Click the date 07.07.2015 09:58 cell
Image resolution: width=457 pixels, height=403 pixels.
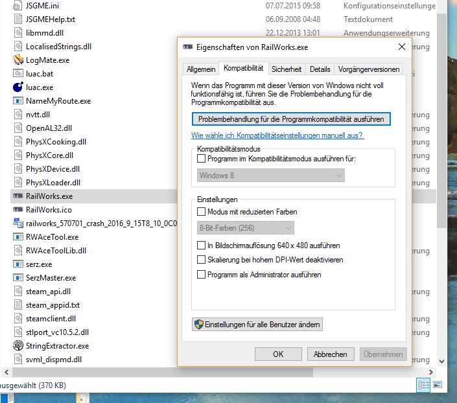(x=292, y=6)
